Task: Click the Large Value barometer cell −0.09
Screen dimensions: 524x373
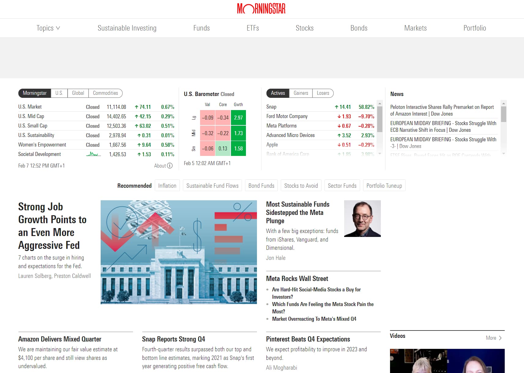Action: [x=207, y=118]
